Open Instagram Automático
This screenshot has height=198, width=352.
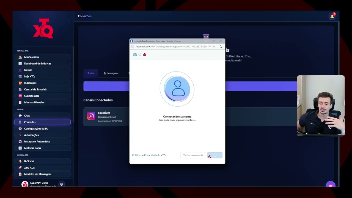[x=42, y=141]
